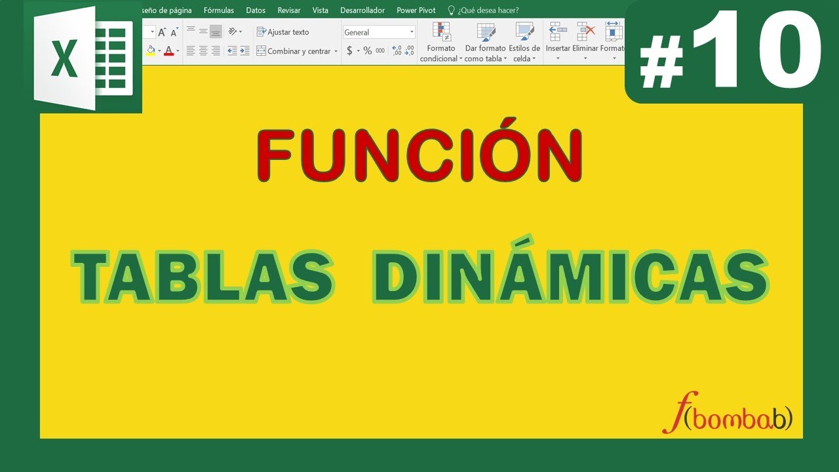Align text to the middle vertically
The image size is (839, 472).
click(x=203, y=31)
